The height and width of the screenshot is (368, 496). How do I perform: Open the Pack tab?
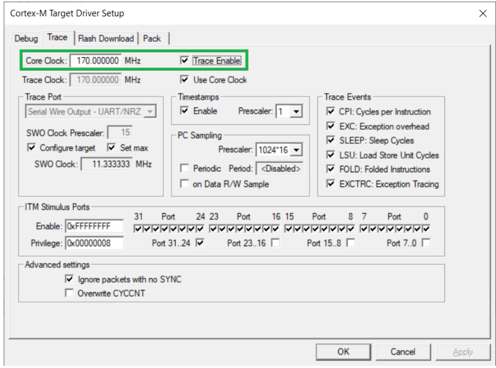pos(152,39)
